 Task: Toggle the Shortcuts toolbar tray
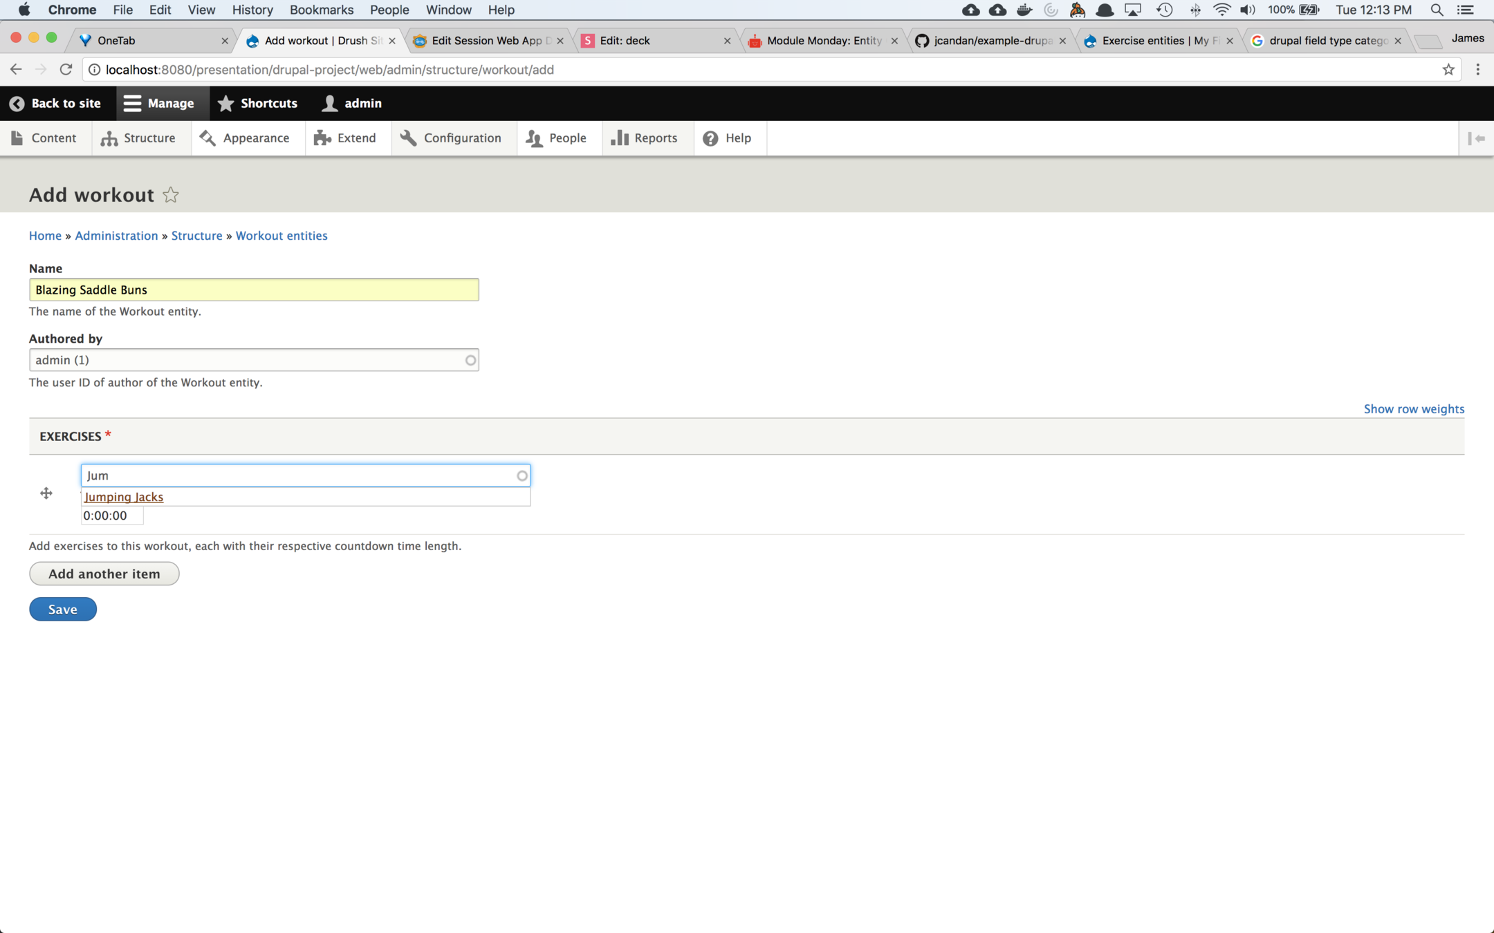pos(257,104)
